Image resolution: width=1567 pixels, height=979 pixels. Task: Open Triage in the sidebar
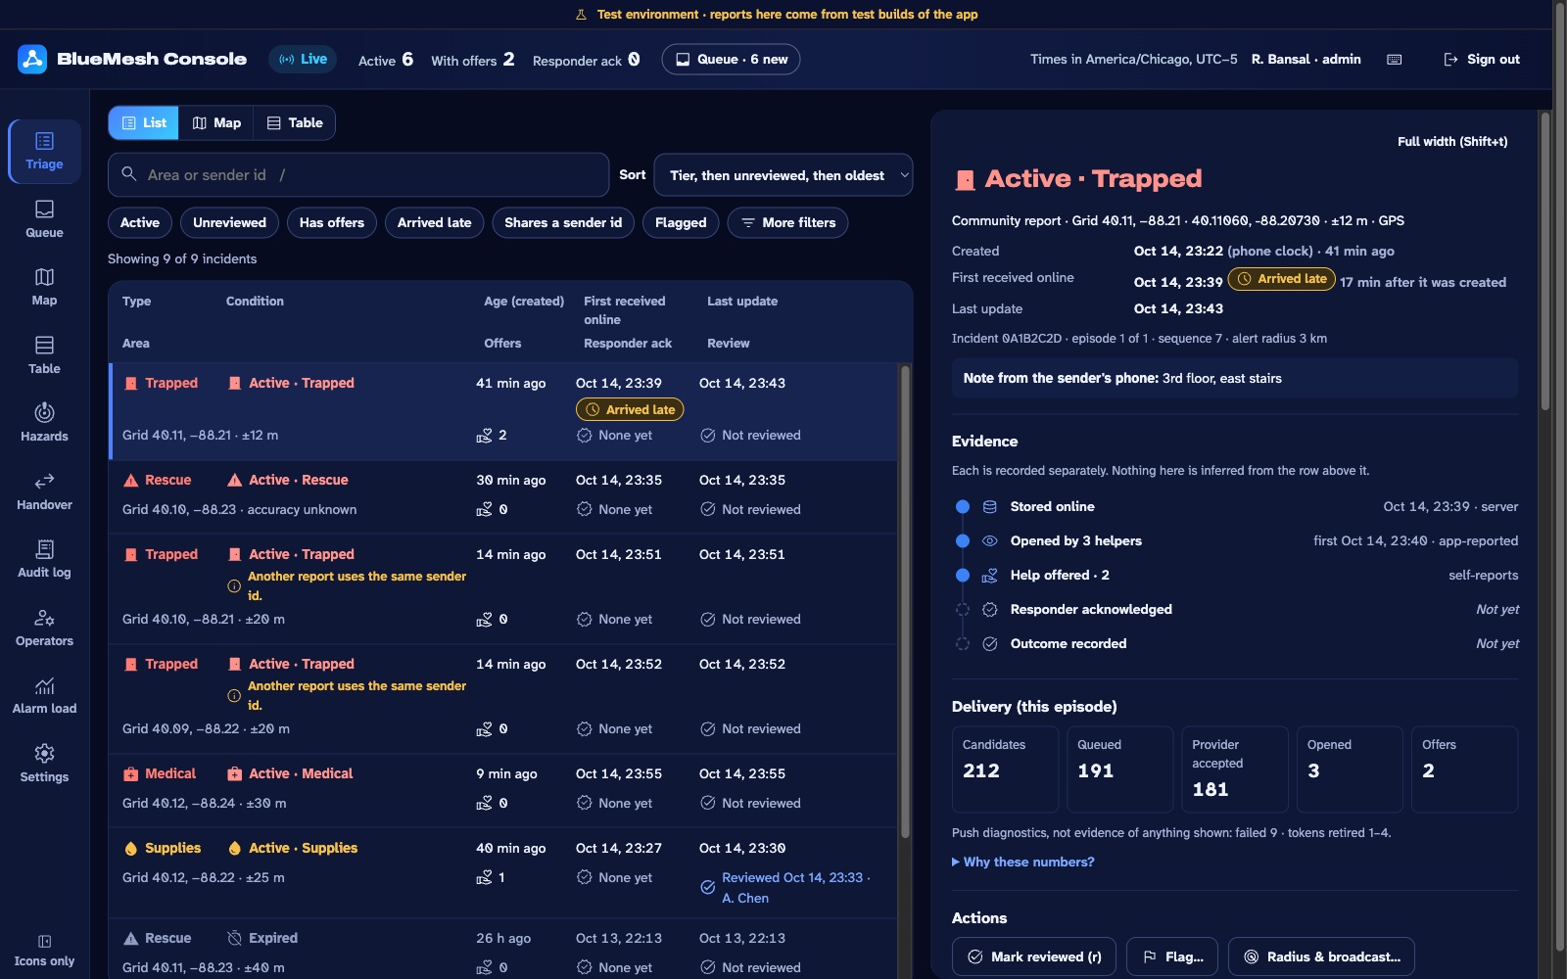(44, 152)
